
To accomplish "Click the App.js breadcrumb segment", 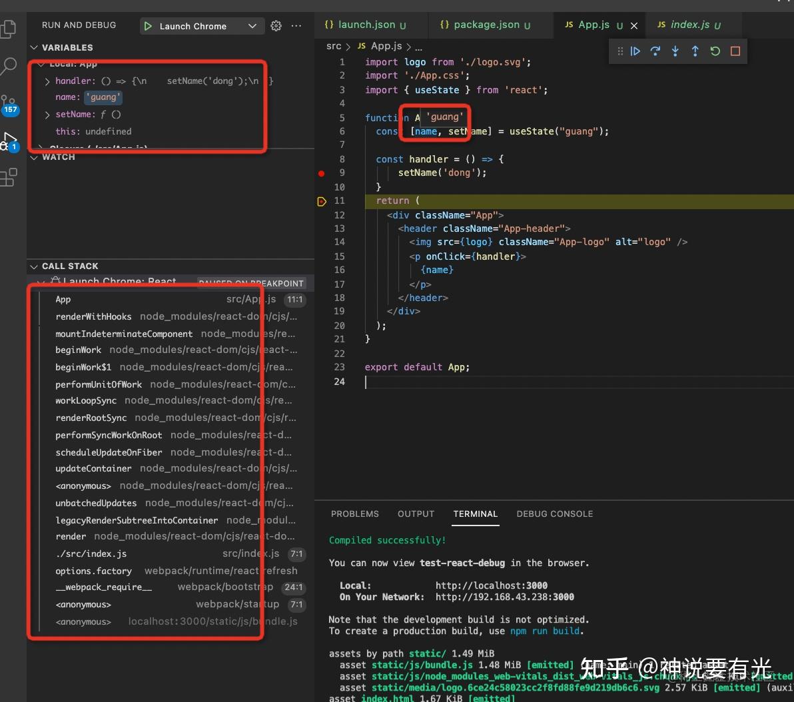I will tap(380, 46).
